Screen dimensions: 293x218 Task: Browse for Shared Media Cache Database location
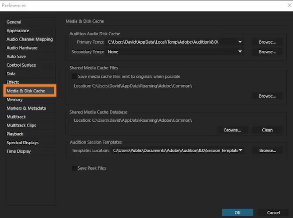point(232,130)
